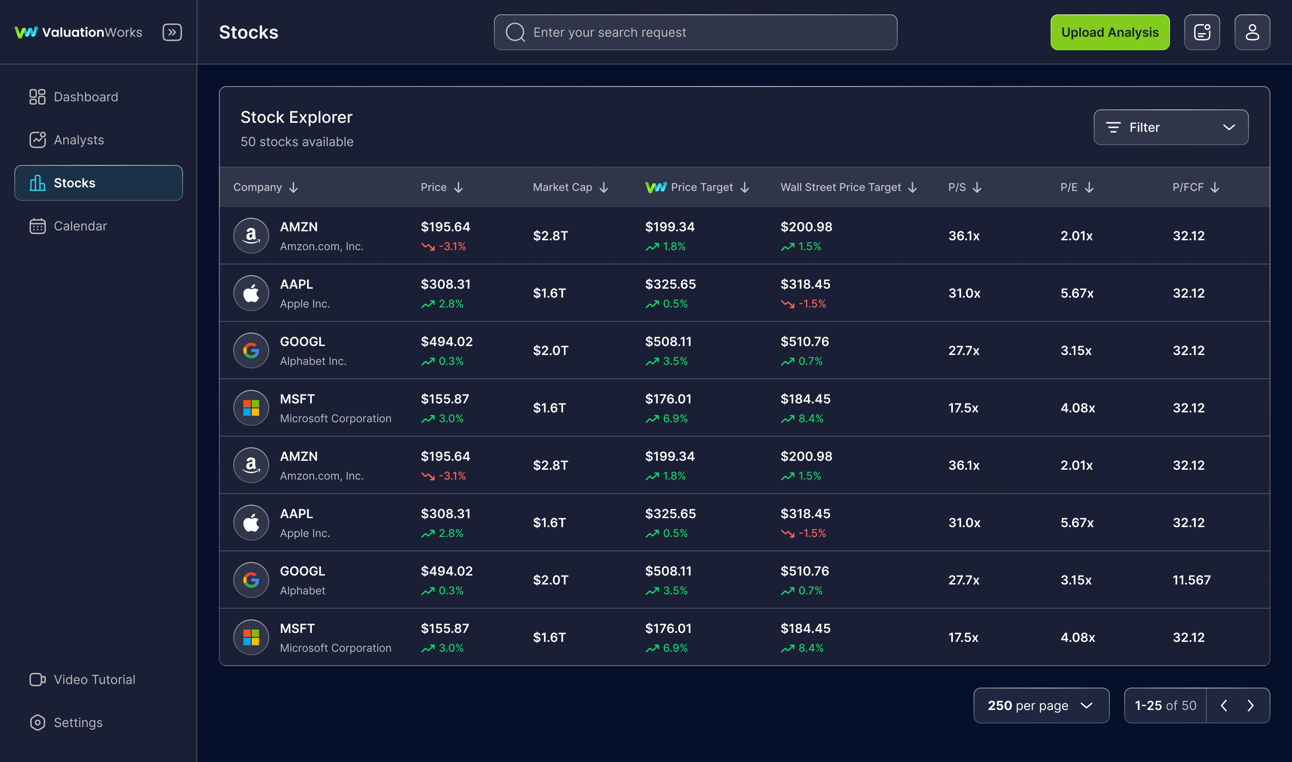Open the Calendar sidebar icon
Image resolution: width=1292 pixels, height=762 pixels.
38,225
